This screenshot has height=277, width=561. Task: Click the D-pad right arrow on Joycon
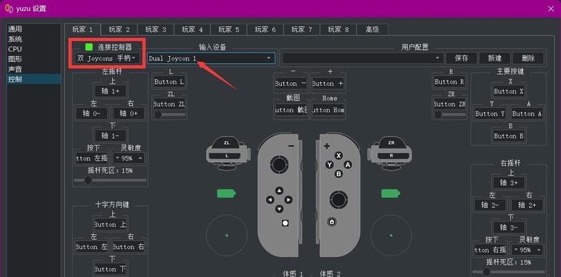(289, 199)
